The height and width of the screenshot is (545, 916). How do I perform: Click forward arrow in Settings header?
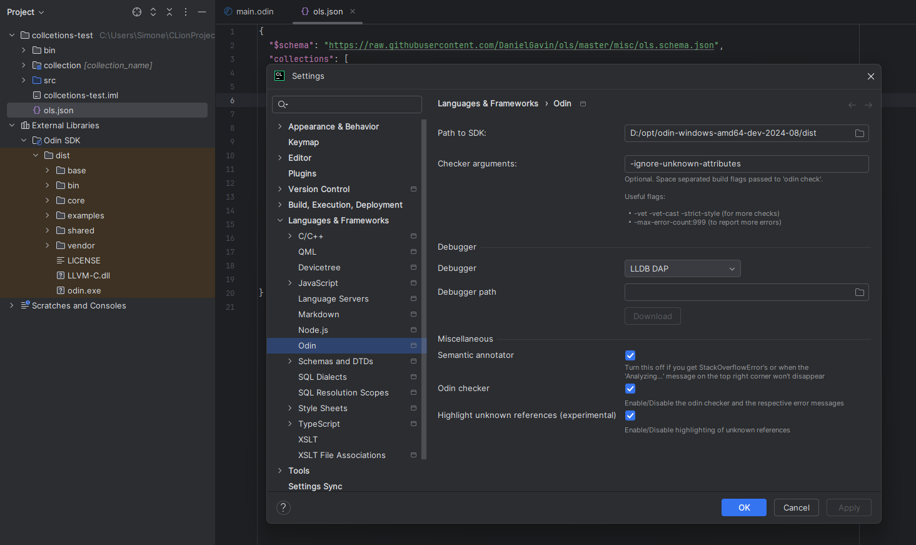[868, 105]
